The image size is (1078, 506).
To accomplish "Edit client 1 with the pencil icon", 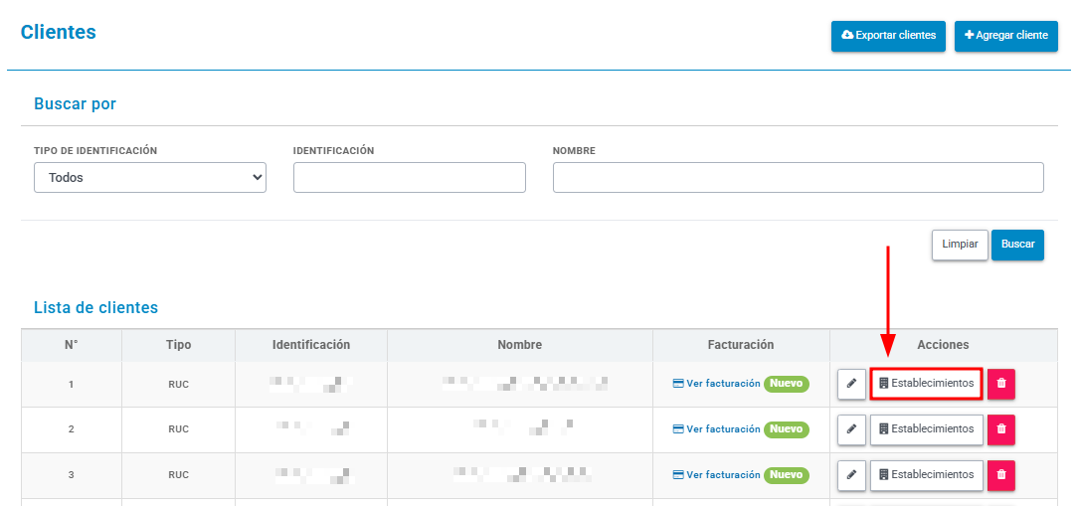I will click(852, 384).
